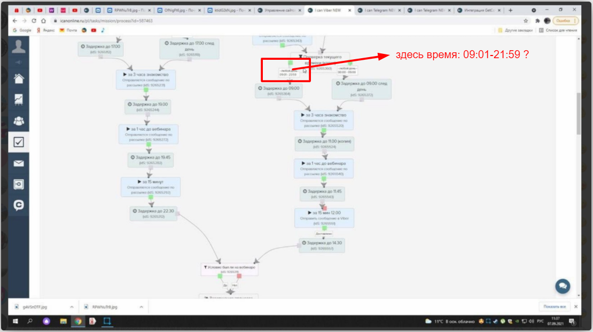Select the 'Задержка до 11.45' node
593x332 pixels.
322,194
